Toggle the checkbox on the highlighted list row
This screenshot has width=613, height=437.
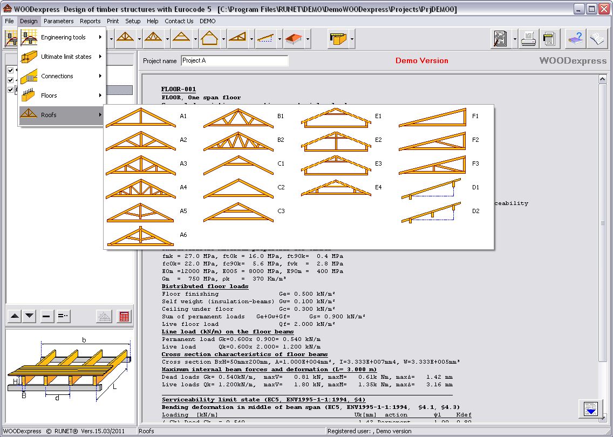click(x=11, y=90)
